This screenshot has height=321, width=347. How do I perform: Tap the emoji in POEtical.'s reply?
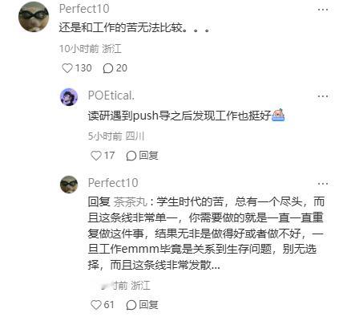[278, 116]
